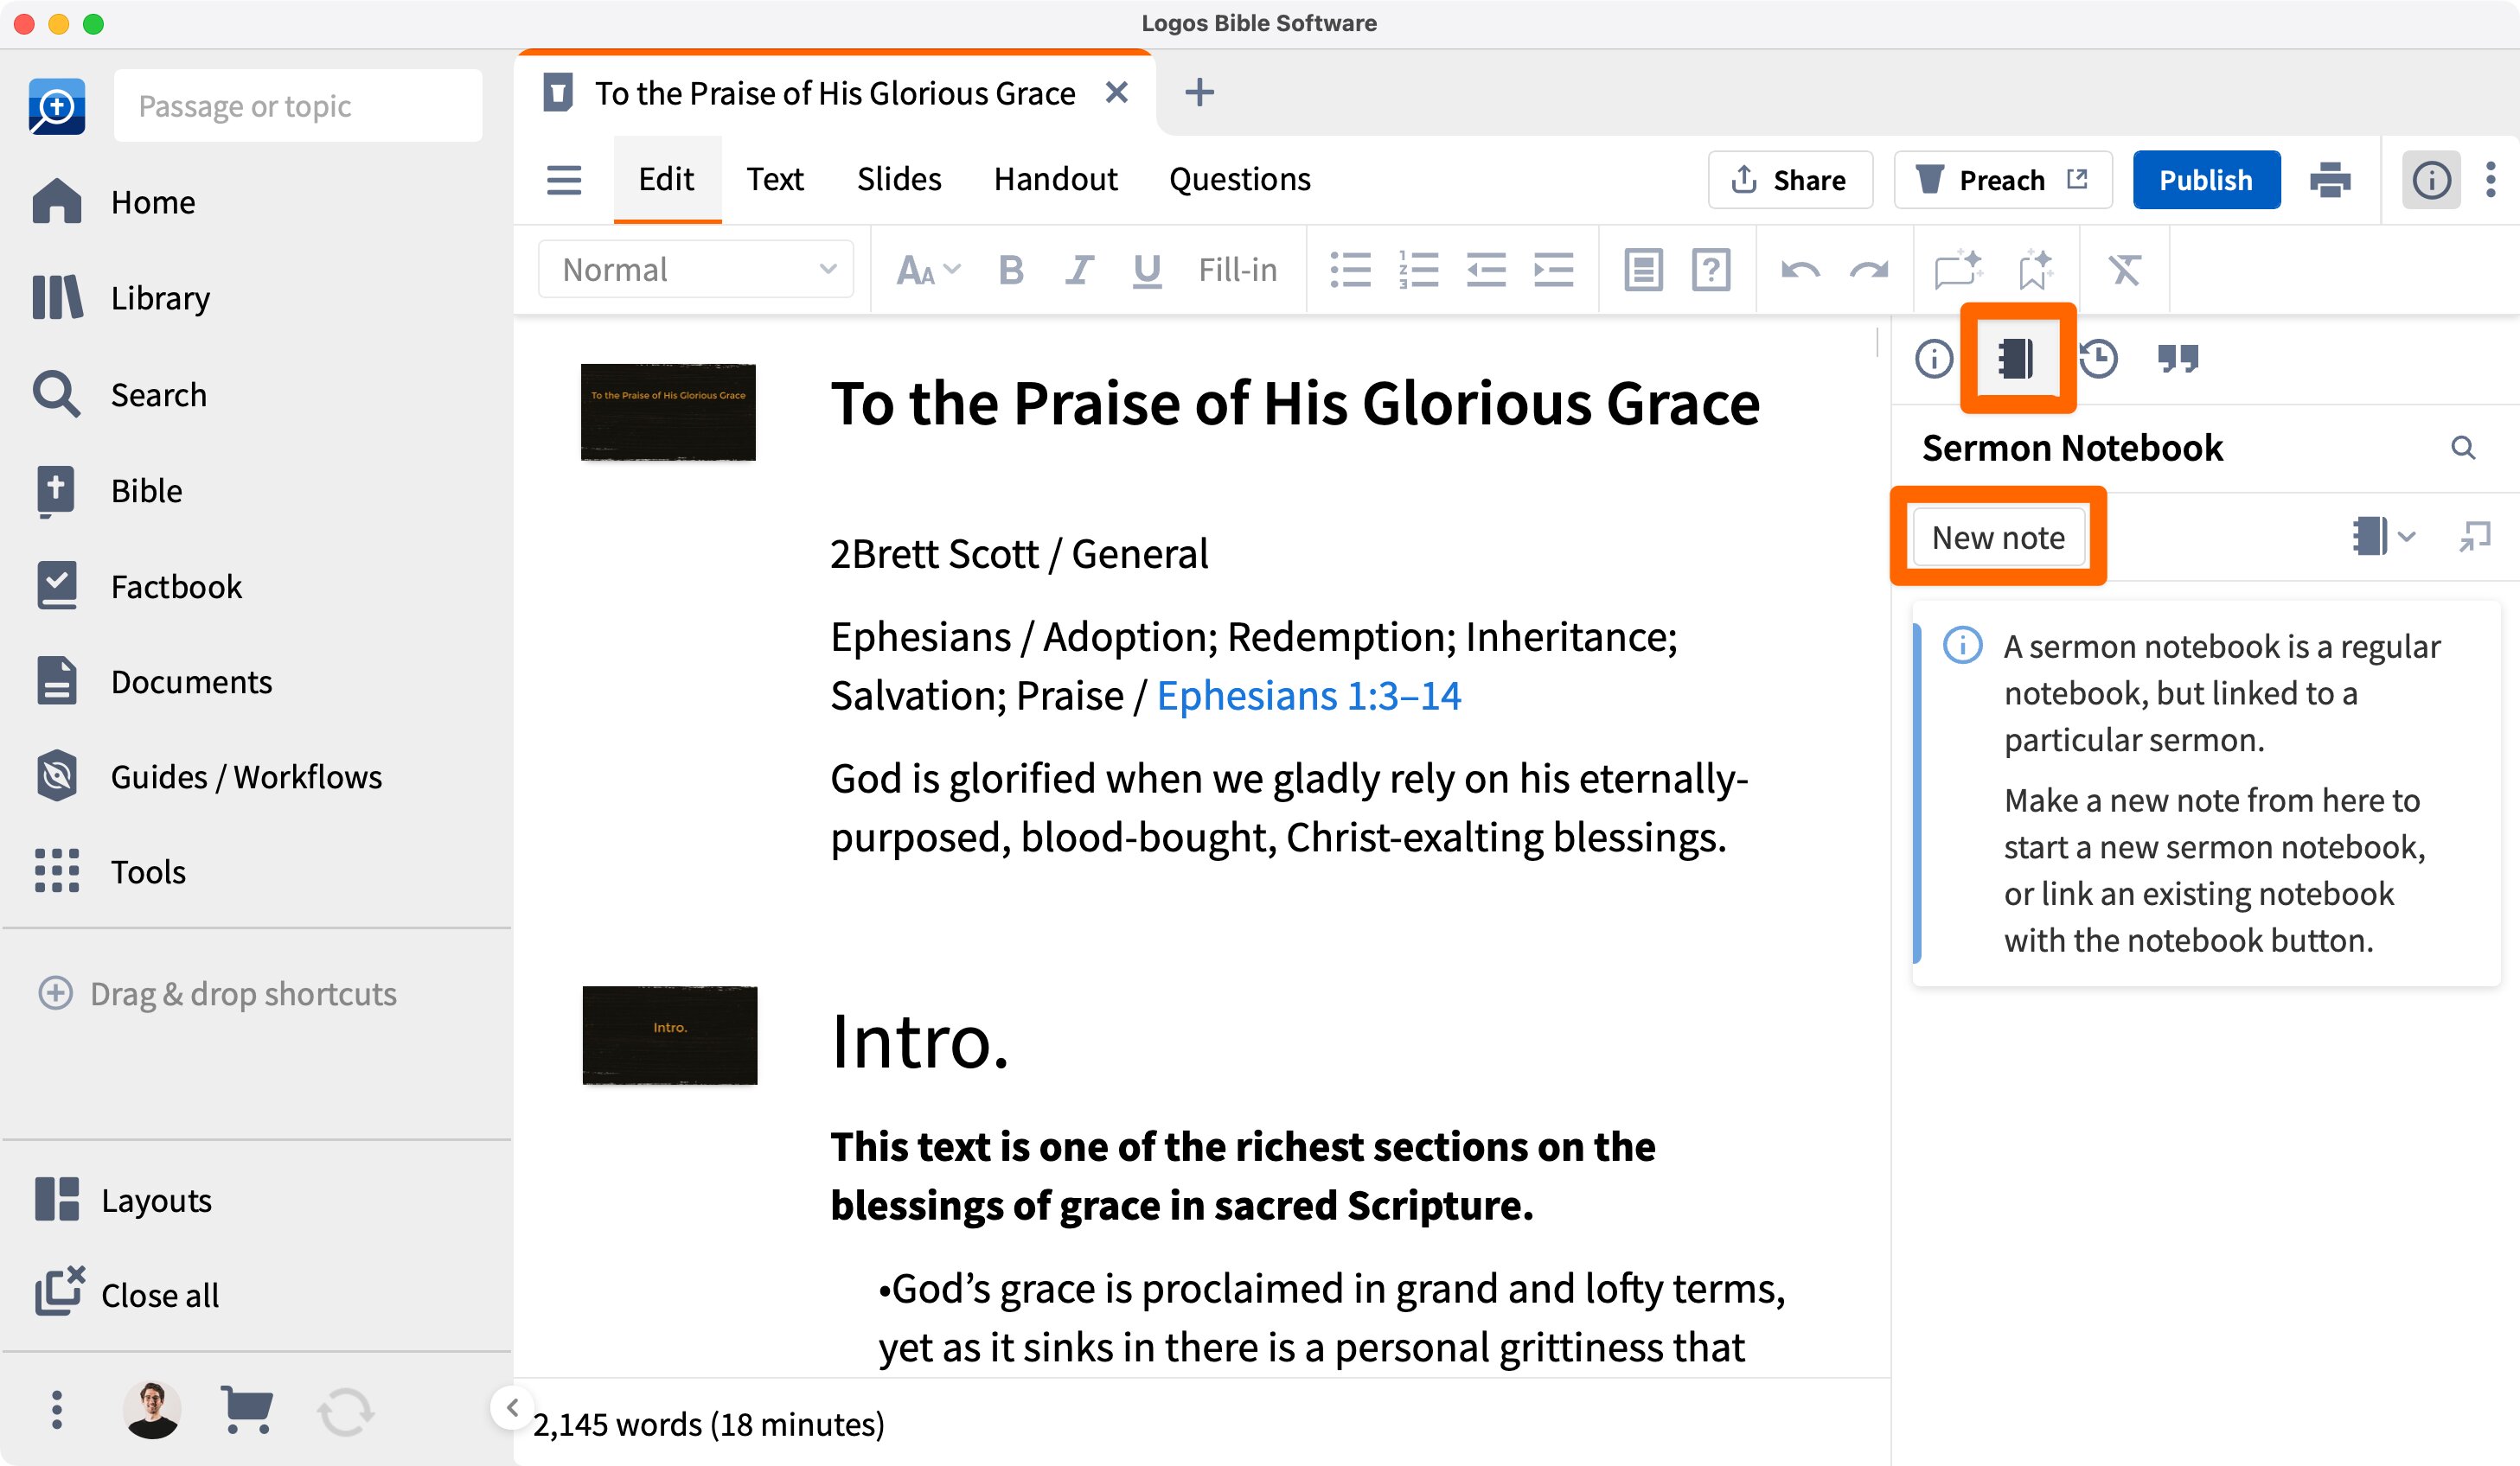Open the sermon panel kebab menu
Image resolution: width=2520 pixels, height=1466 pixels.
[2490, 180]
